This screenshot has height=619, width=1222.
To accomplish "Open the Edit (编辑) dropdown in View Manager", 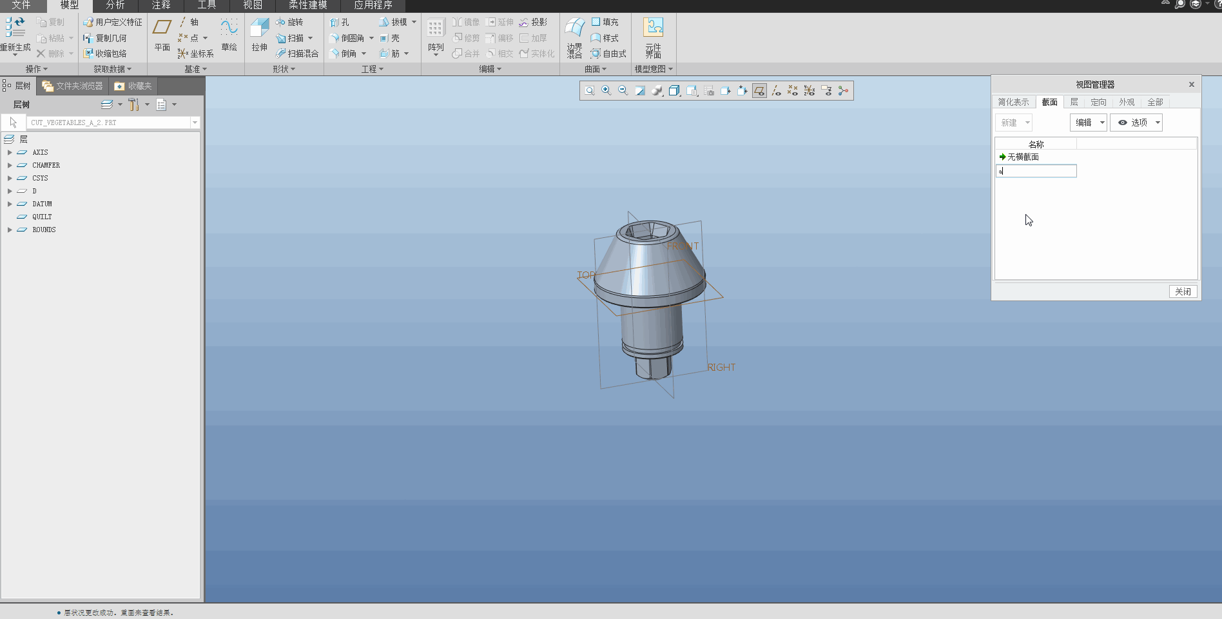I will click(x=1088, y=123).
